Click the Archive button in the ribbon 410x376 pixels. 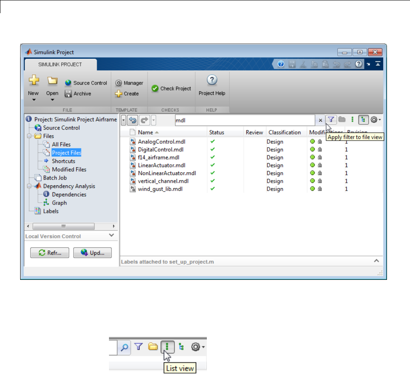pos(78,94)
